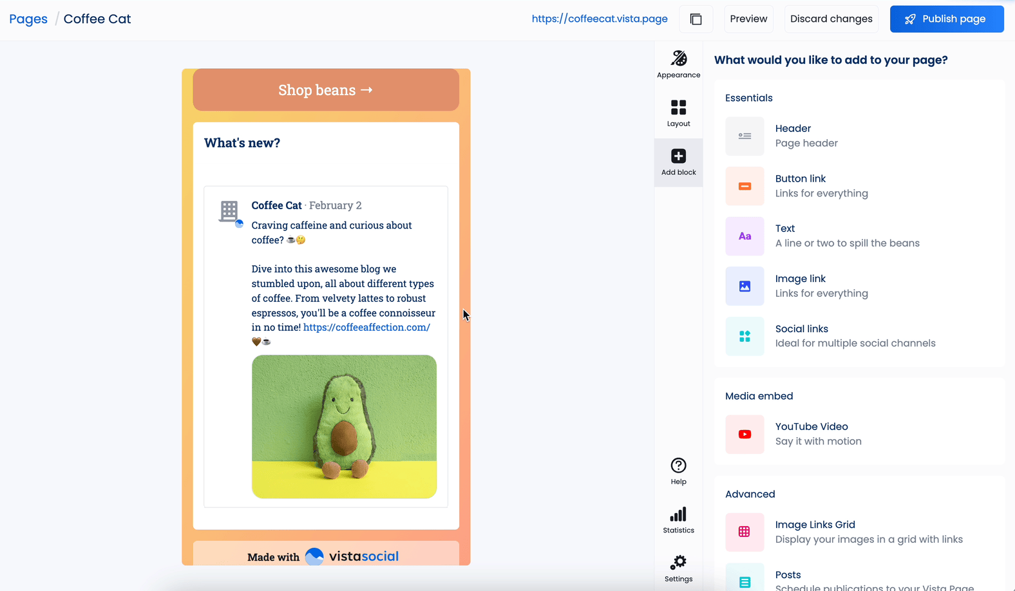Add an Image link block by its title
Screen dimensions: 1015x591
point(801,279)
